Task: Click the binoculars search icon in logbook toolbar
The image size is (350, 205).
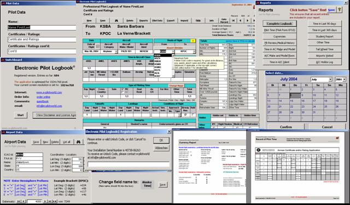Action: tap(116, 21)
